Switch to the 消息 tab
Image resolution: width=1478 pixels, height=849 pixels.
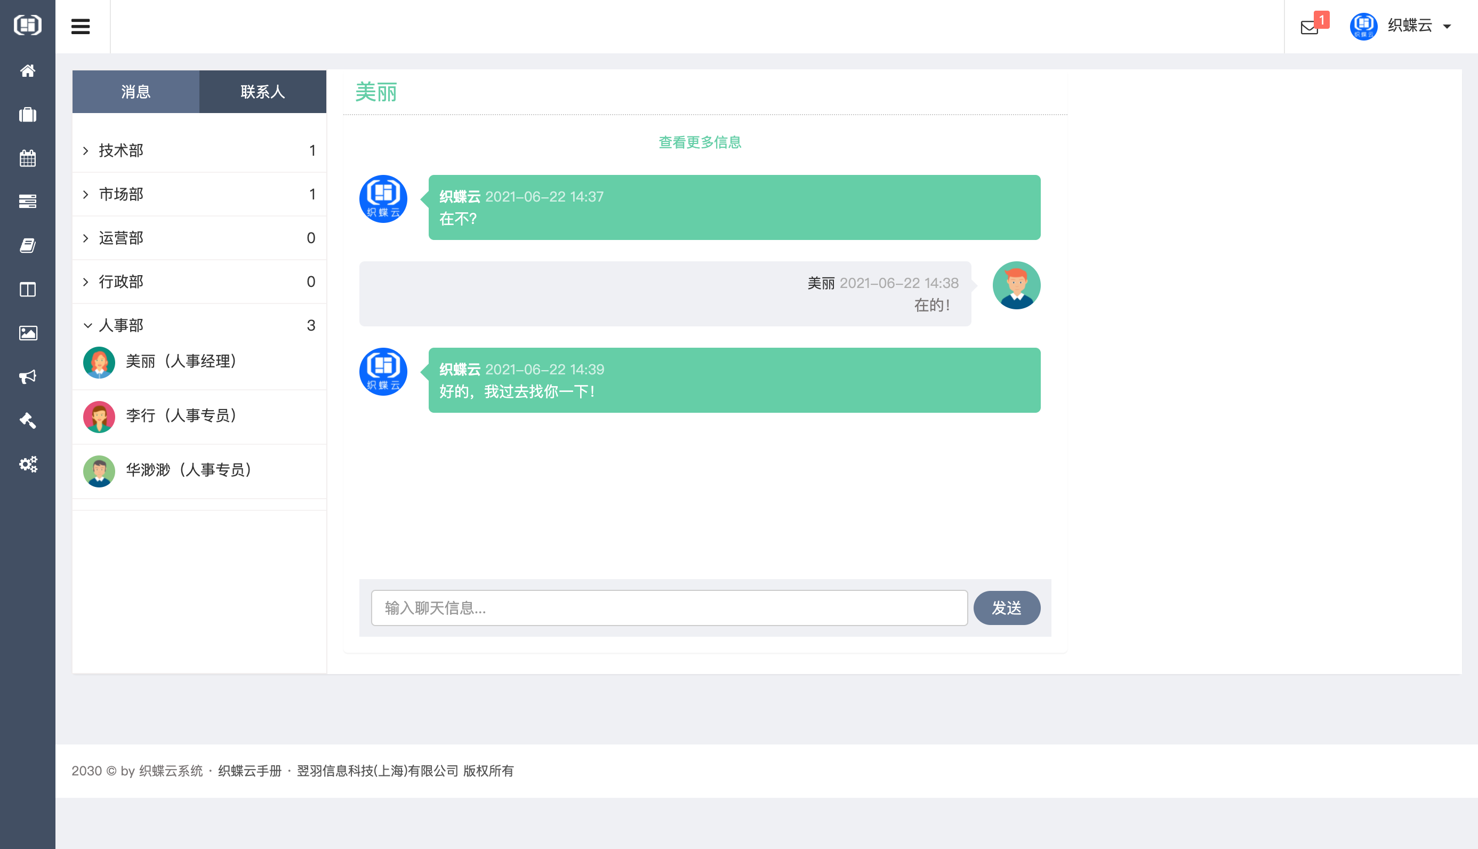tap(136, 92)
